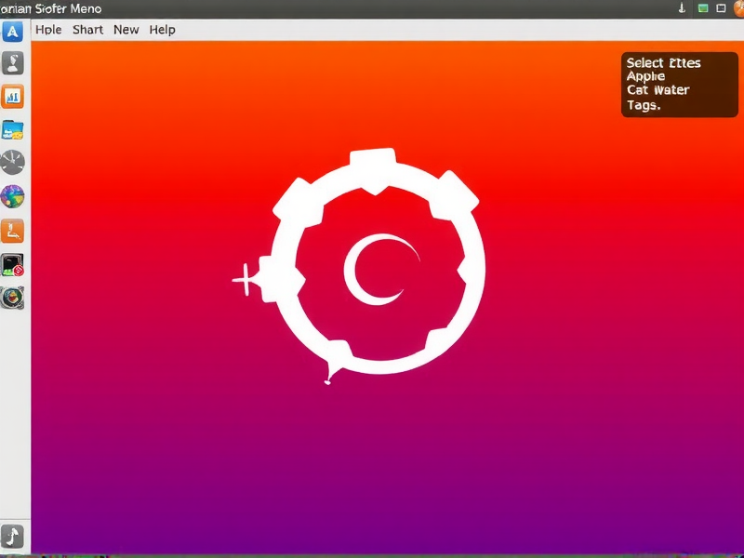
Task: Open the music note app at bottom left
Action: pos(13,536)
